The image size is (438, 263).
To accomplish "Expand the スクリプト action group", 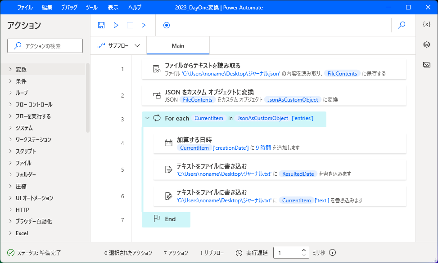I will 10,151.
